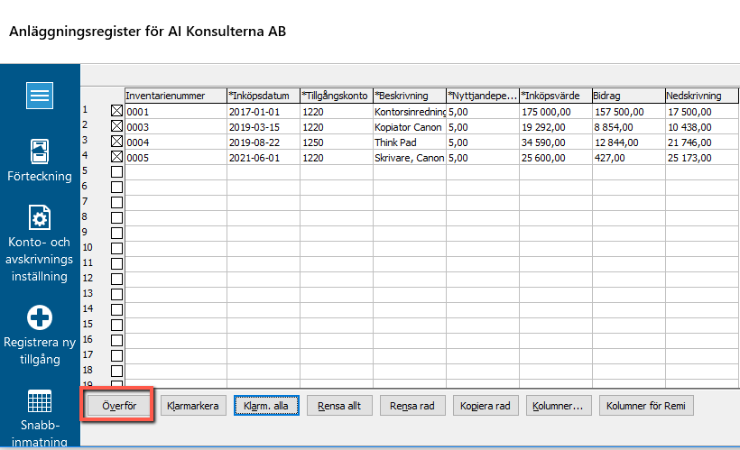
Task: Select the Bidrag column header
Action: (629, 96)
